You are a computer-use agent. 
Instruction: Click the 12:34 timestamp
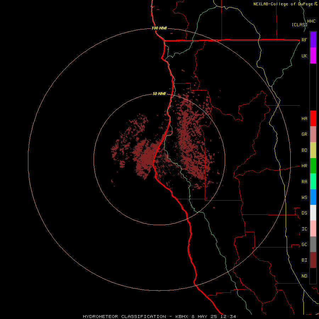(x=229, y=317)
